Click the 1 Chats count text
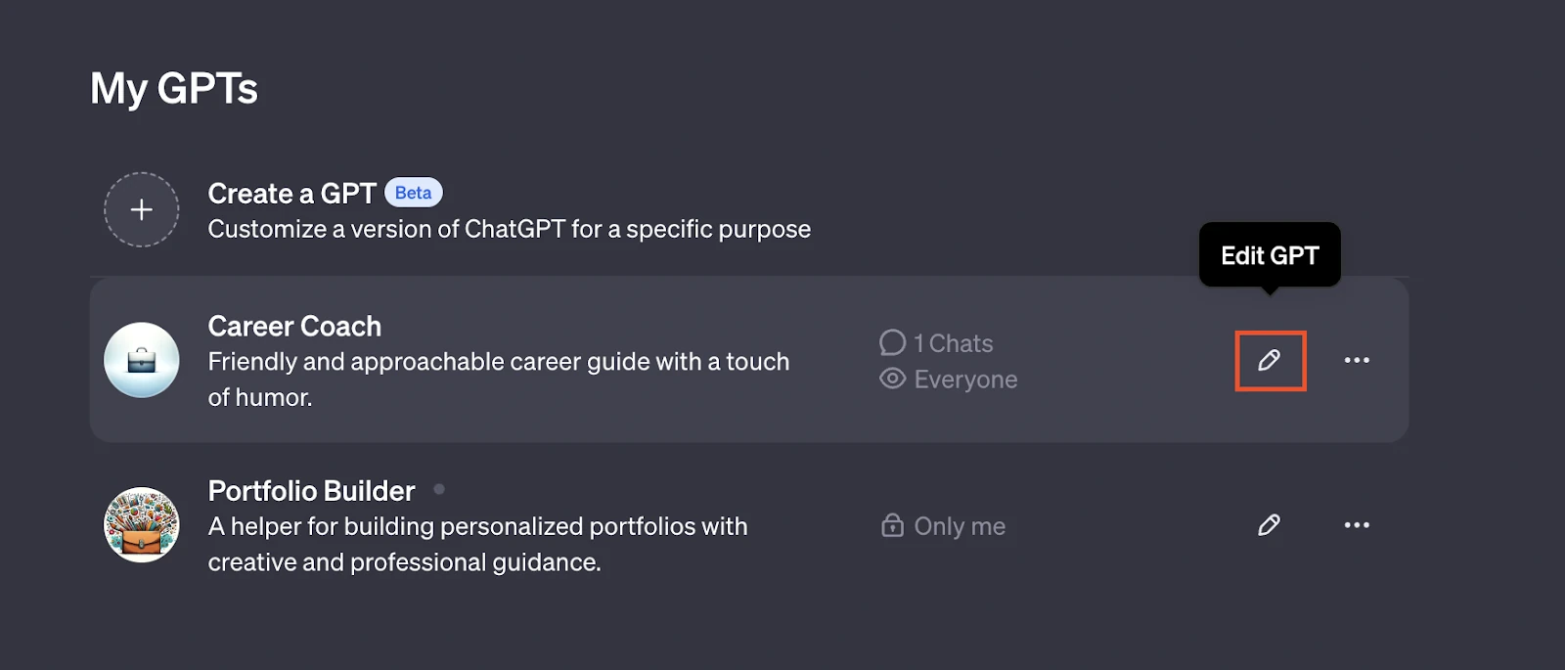 coord(954,343)
